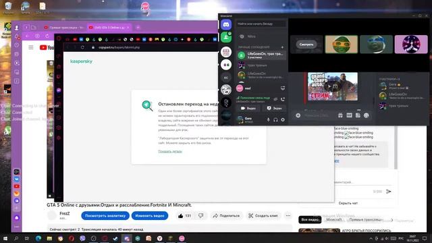This screenshot has height=243, width=432.
Task: Select Minecraft filter chip
Action: click(x=334, y=219)
